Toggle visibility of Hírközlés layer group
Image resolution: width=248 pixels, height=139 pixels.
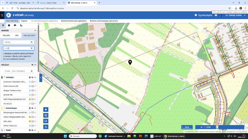point(32,77)
